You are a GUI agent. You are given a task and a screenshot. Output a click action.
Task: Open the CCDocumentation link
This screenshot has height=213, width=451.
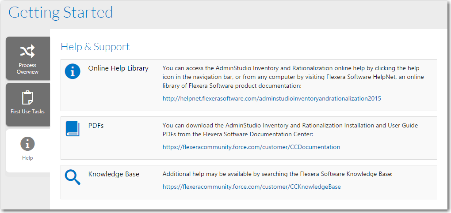251,147
